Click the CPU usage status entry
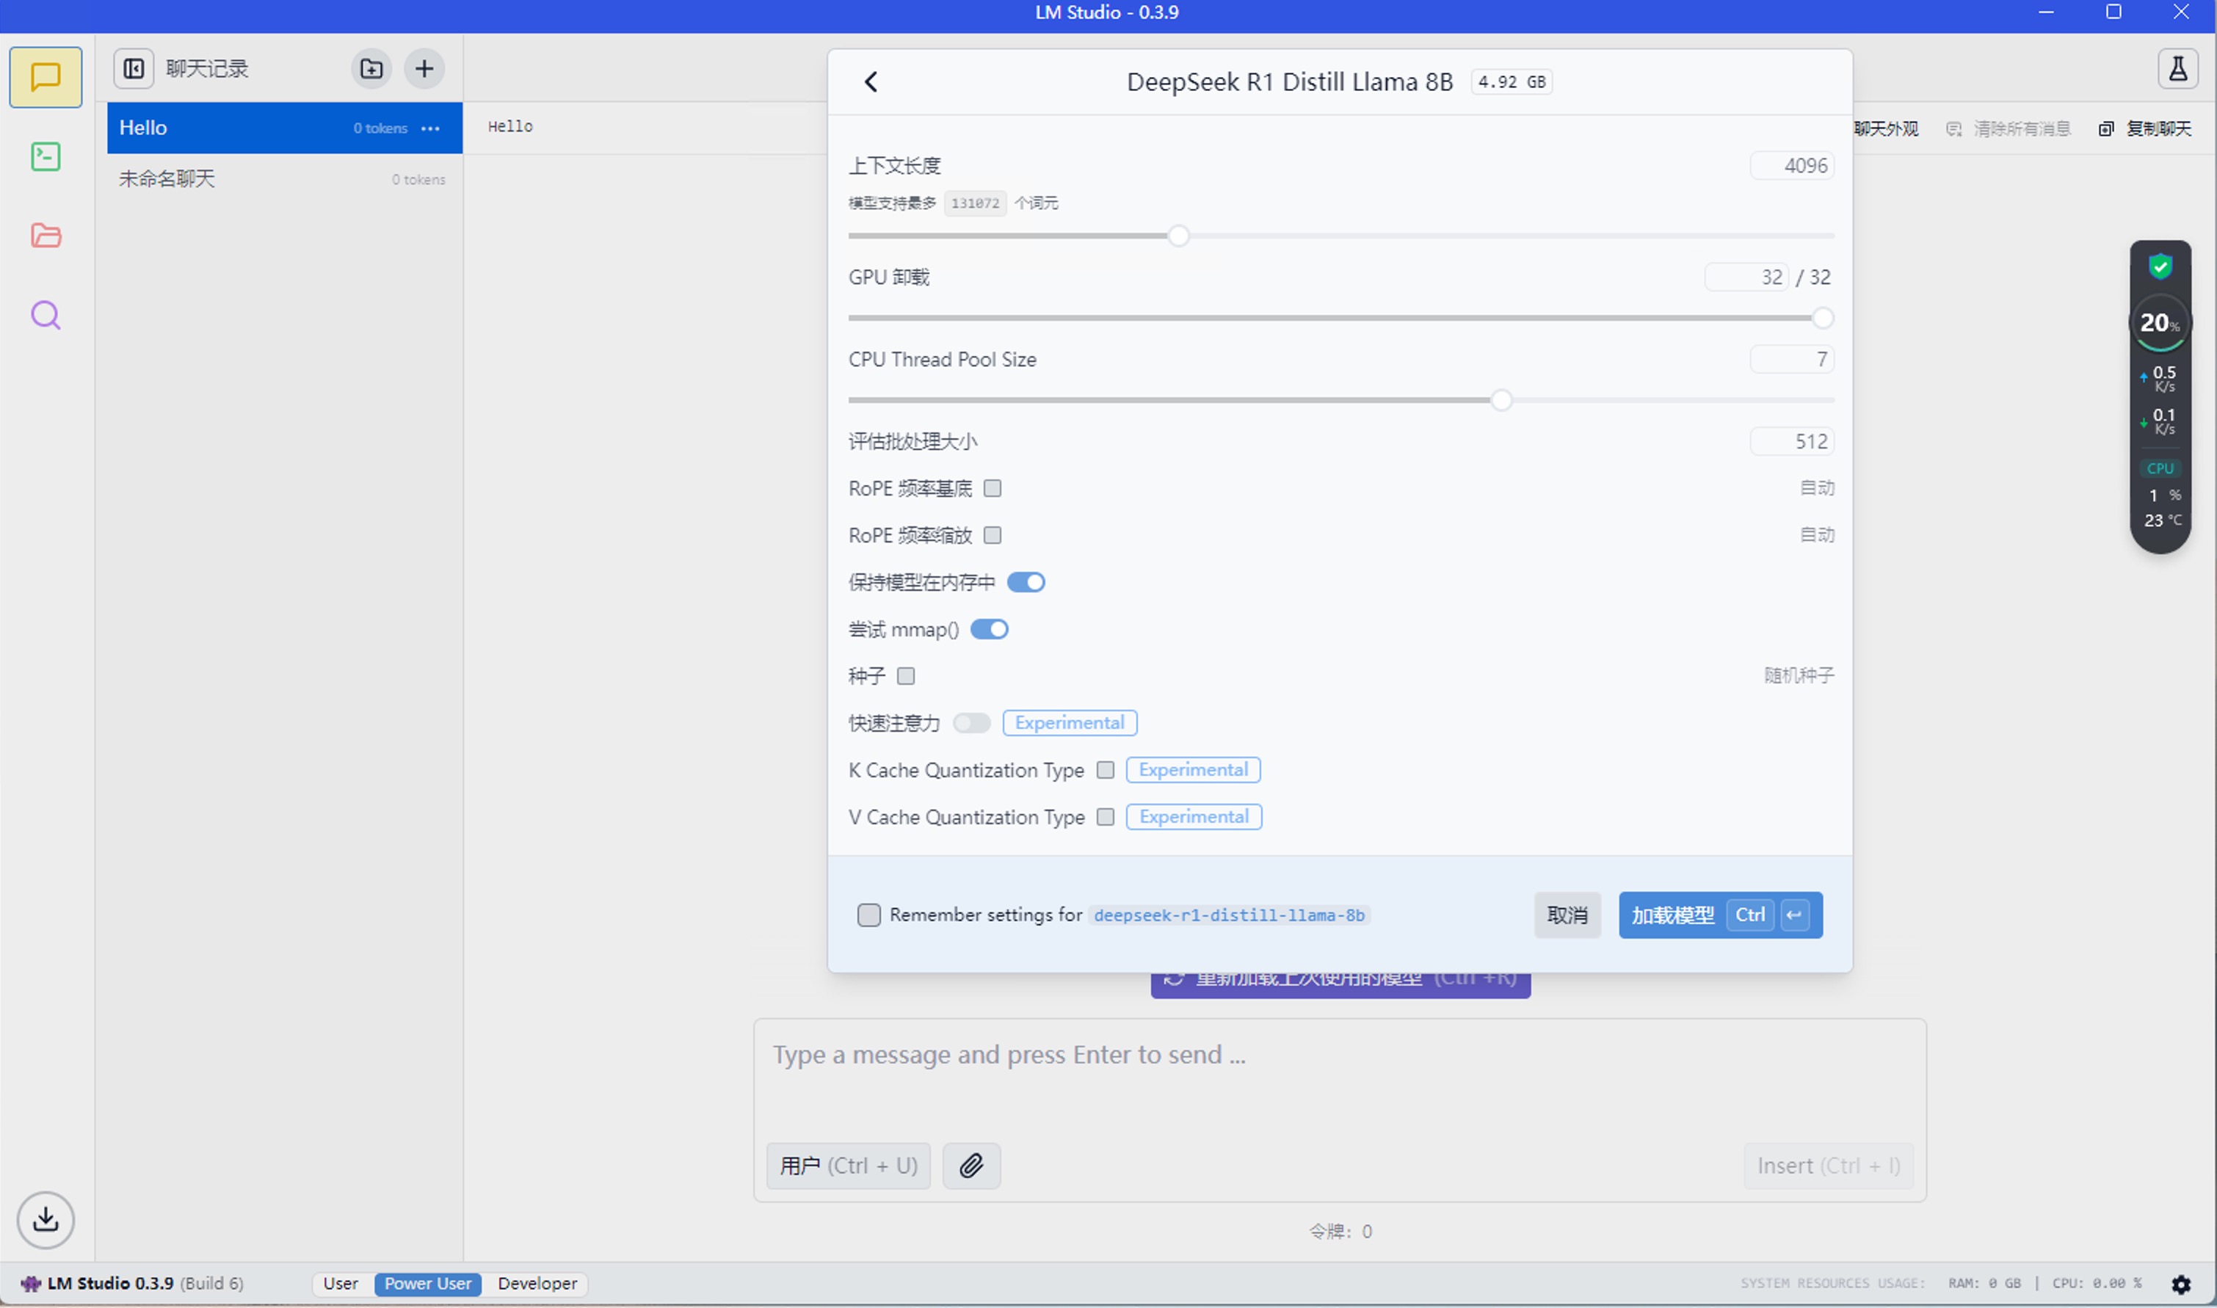 (x=2096, y=1283)
